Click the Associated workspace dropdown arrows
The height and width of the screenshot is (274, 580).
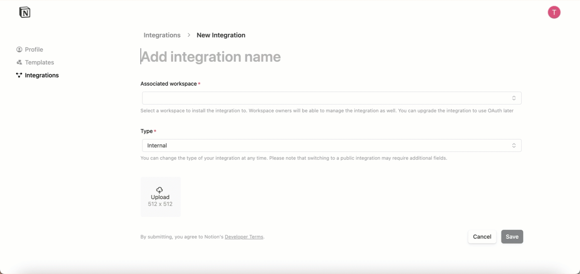tap(514, 98)
